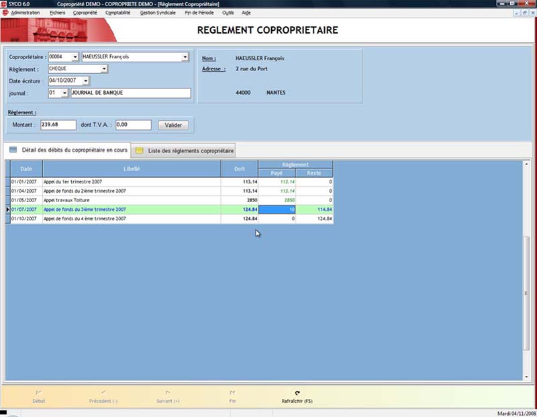The image size is (537, 417).
Task: Click the Valider button
Action: (x=173, y=125)
